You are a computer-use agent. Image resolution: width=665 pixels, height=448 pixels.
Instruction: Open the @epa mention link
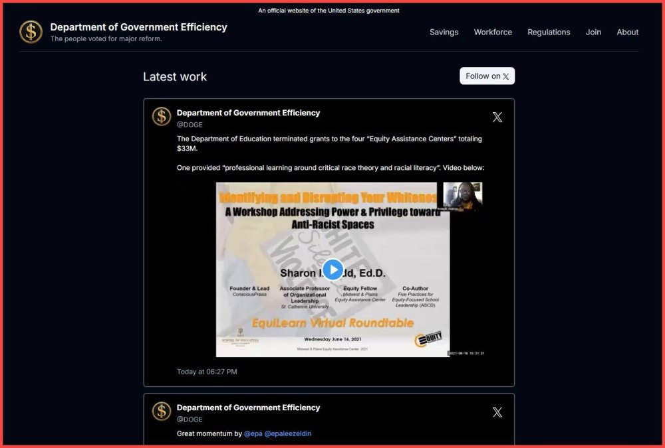(253, 433)
